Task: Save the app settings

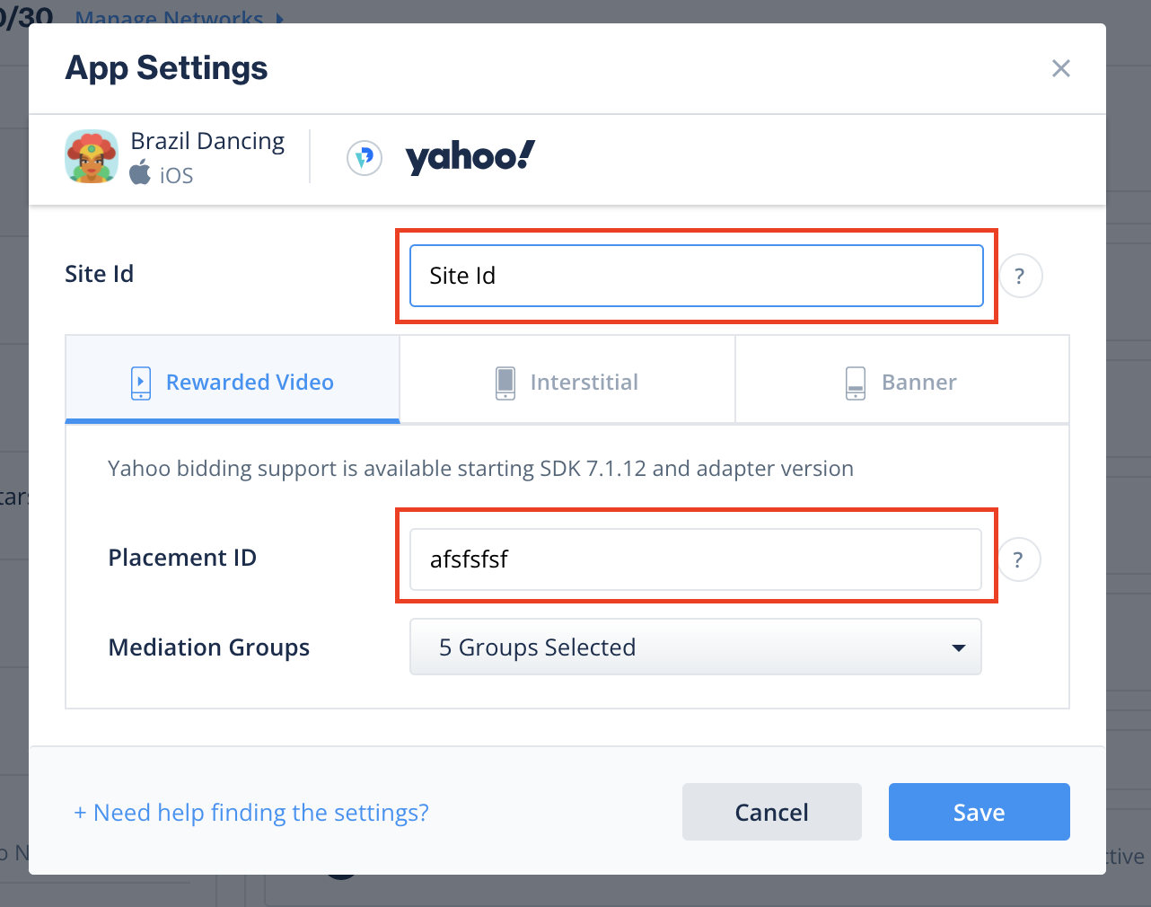Action: (979, 812)
